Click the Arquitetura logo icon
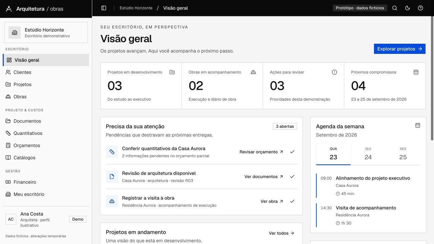 (x=9, y=9)
